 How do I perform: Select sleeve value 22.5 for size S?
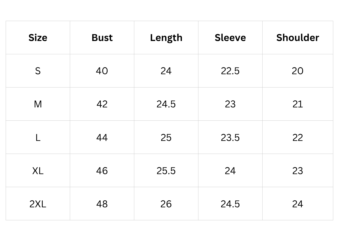[230, 71]
